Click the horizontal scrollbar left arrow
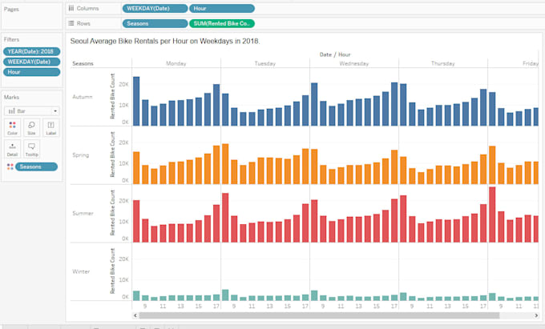 [135, 315]
